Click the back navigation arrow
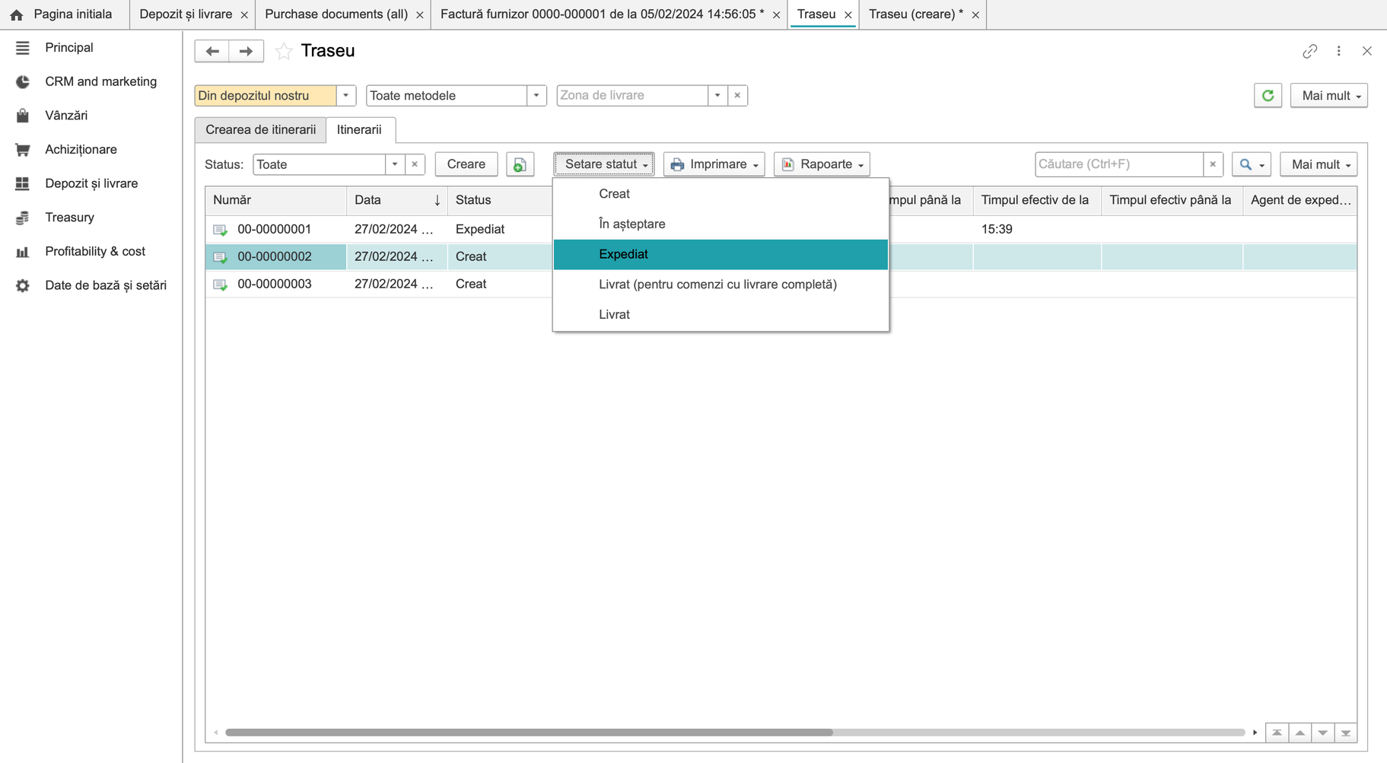 [x=212, y=51]
